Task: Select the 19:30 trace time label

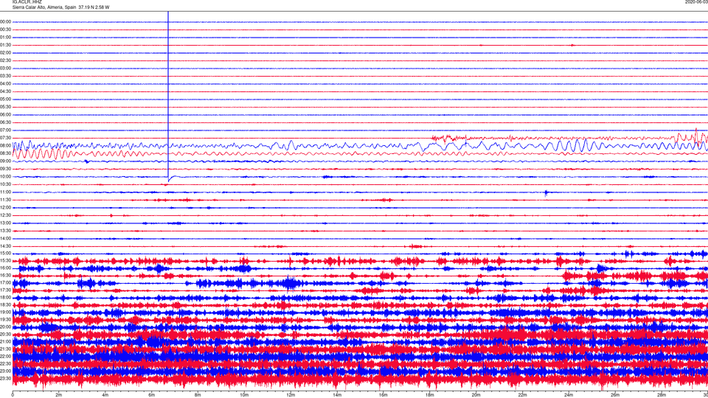Action: [5, 319]
